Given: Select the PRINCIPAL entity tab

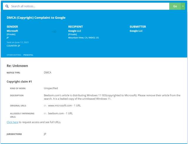Looking at the screenshot, I should click(x=28, y=55).
